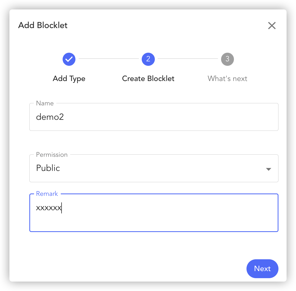Place cursor in the xxxxxx remark text
Image resolution: width=296 pixels, height=291 pixels.
[x=49, y=208]
